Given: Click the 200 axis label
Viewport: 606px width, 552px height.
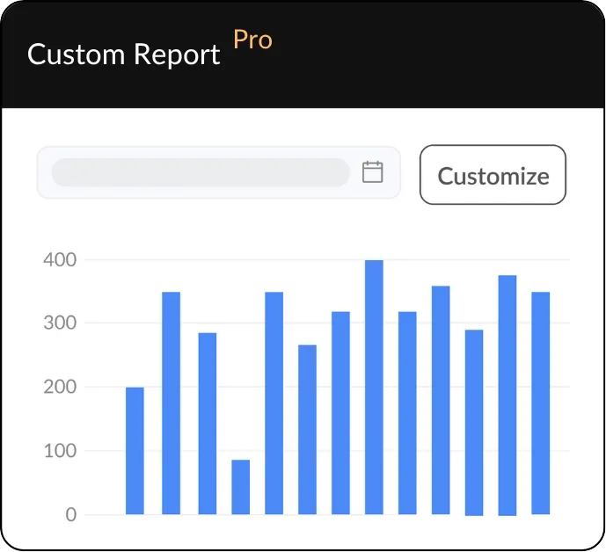Looking at the screenshot, I should click(60, 387).
